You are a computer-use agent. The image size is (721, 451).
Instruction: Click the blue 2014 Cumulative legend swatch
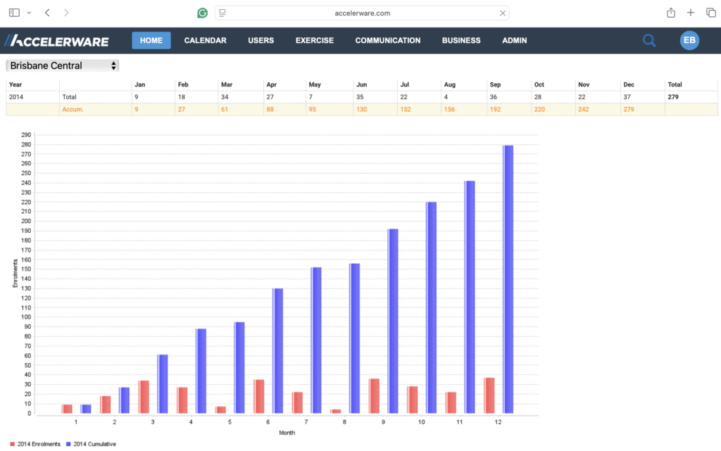pos(68,444)
